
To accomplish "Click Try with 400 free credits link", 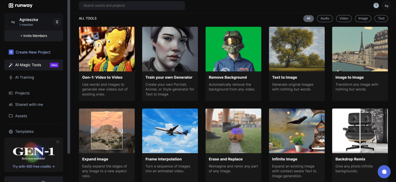I will pos(34,167).
